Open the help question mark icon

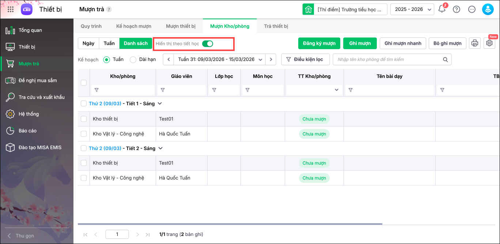(457, 9)
